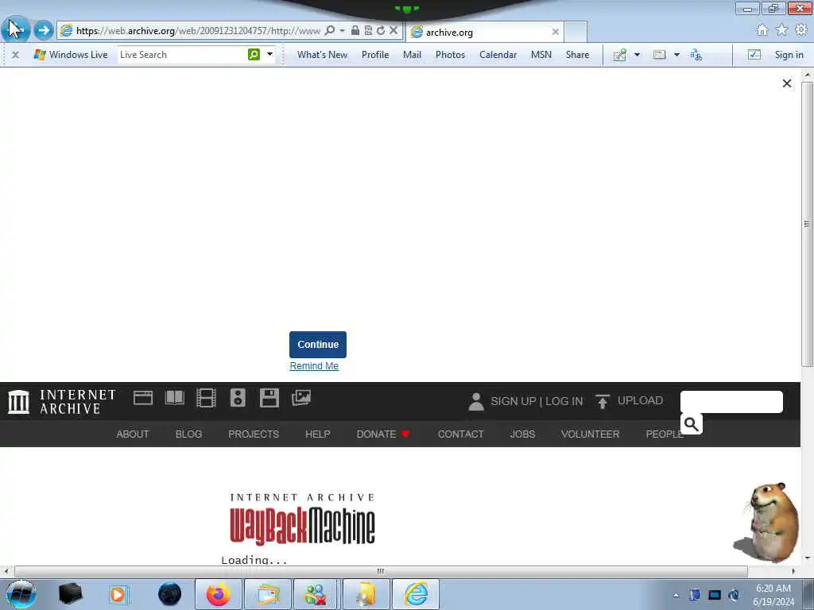This screenshot has height=610, width=814.
Task: Click the form fill card icon
Action: (659, 55)
